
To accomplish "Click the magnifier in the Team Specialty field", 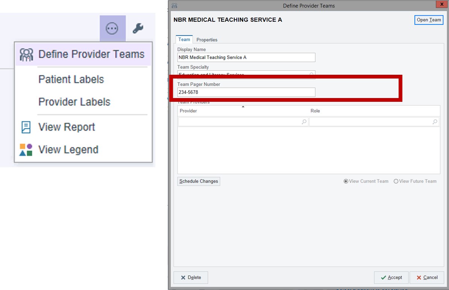I will click(311, 74).
